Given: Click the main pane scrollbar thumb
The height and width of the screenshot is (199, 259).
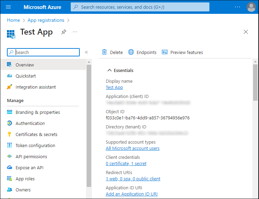Looking at the screenshot, I should click(x=255, y=82).
